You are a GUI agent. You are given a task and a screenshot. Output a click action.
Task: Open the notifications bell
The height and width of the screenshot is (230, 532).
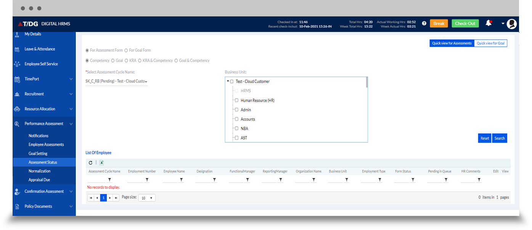pyautogui.click(x=488, y=23)
